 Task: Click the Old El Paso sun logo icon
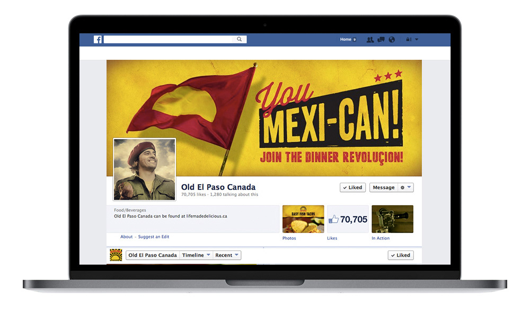point(116,255)
